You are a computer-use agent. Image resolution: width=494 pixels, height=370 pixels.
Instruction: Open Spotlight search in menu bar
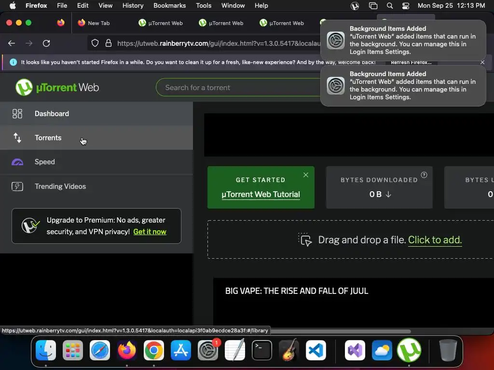click(390, 6)
